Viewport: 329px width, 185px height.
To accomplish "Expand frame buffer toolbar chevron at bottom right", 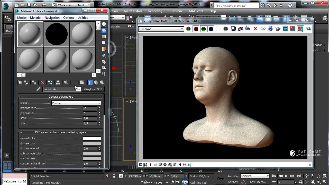I will click(x=310, y=165).
